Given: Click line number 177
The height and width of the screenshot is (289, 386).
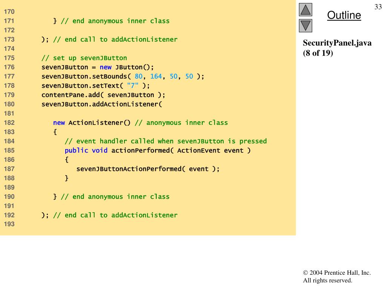Looking at the screenshot, I should coord(9,76).
